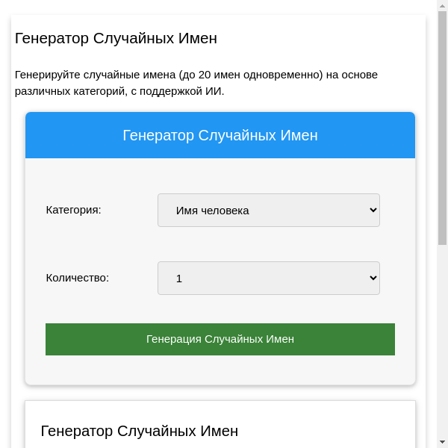Click the Категория: label
The image size is (448, 448).
(73, 210)
